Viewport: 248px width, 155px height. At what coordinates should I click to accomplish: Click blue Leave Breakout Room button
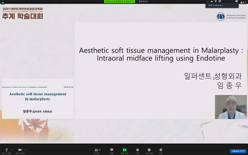coord(238,151)
